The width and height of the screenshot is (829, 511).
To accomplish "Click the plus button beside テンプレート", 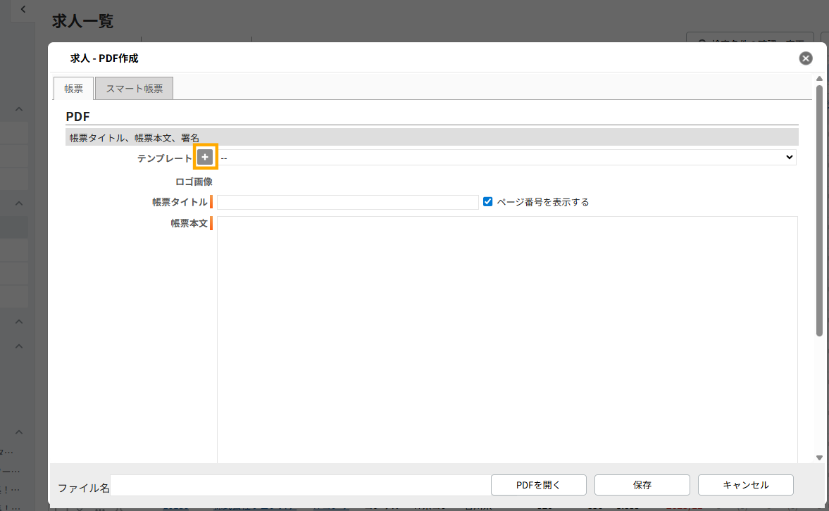I will coord(205,158).
